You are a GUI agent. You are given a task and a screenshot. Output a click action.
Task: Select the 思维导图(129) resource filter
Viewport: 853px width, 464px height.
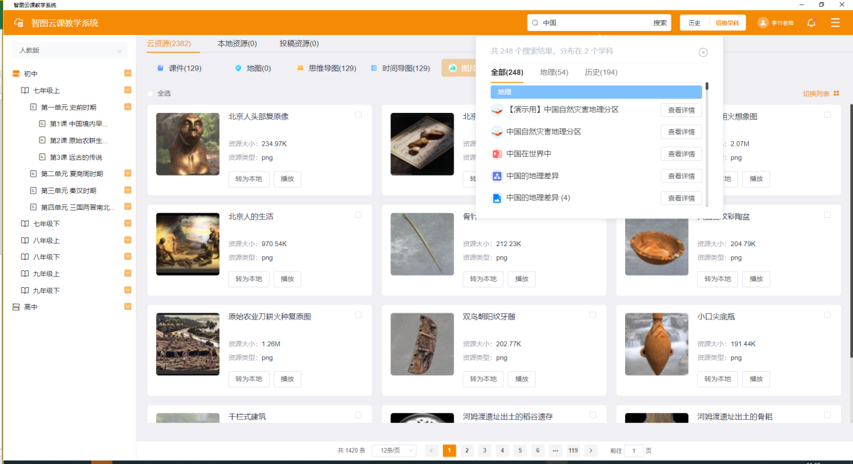[327, 68]
